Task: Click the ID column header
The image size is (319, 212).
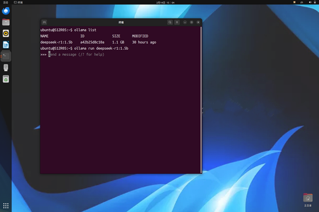Action: (82, 36)
